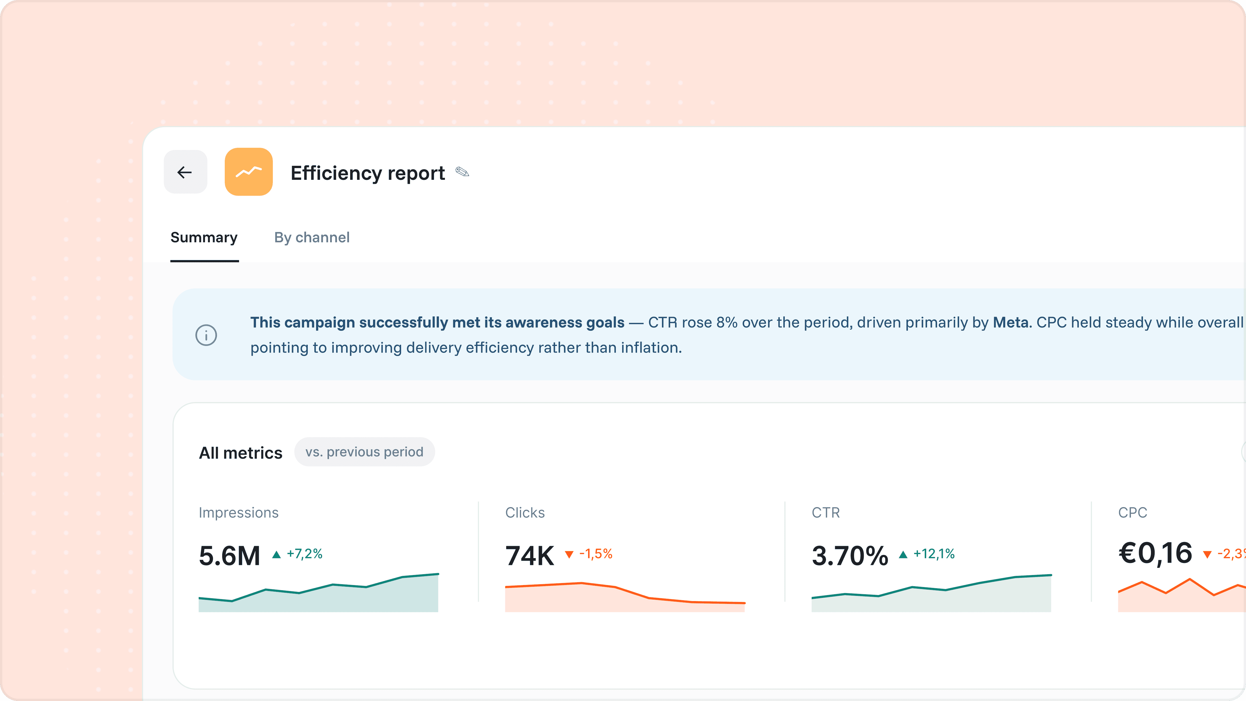Select the 3.70% CTR metric value

pos(850,555)
